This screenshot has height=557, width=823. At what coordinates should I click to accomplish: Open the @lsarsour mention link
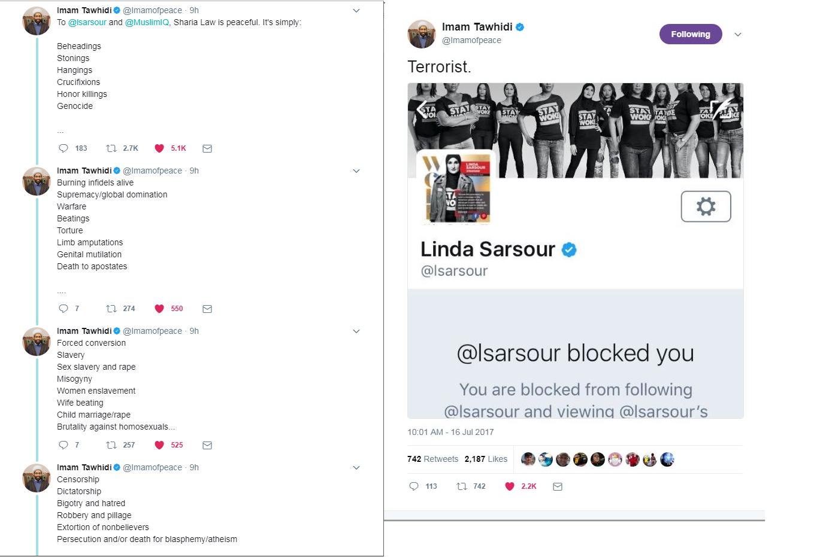click(x=87, y=22)
